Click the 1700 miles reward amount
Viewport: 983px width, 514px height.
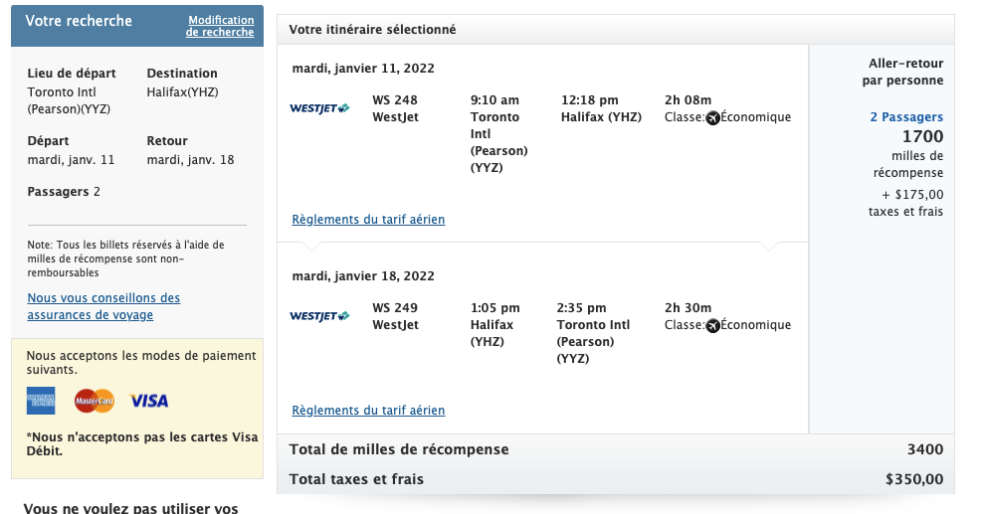[922, 137]
